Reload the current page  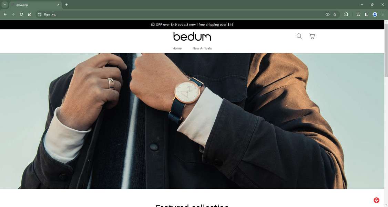(x=21, y=14)
